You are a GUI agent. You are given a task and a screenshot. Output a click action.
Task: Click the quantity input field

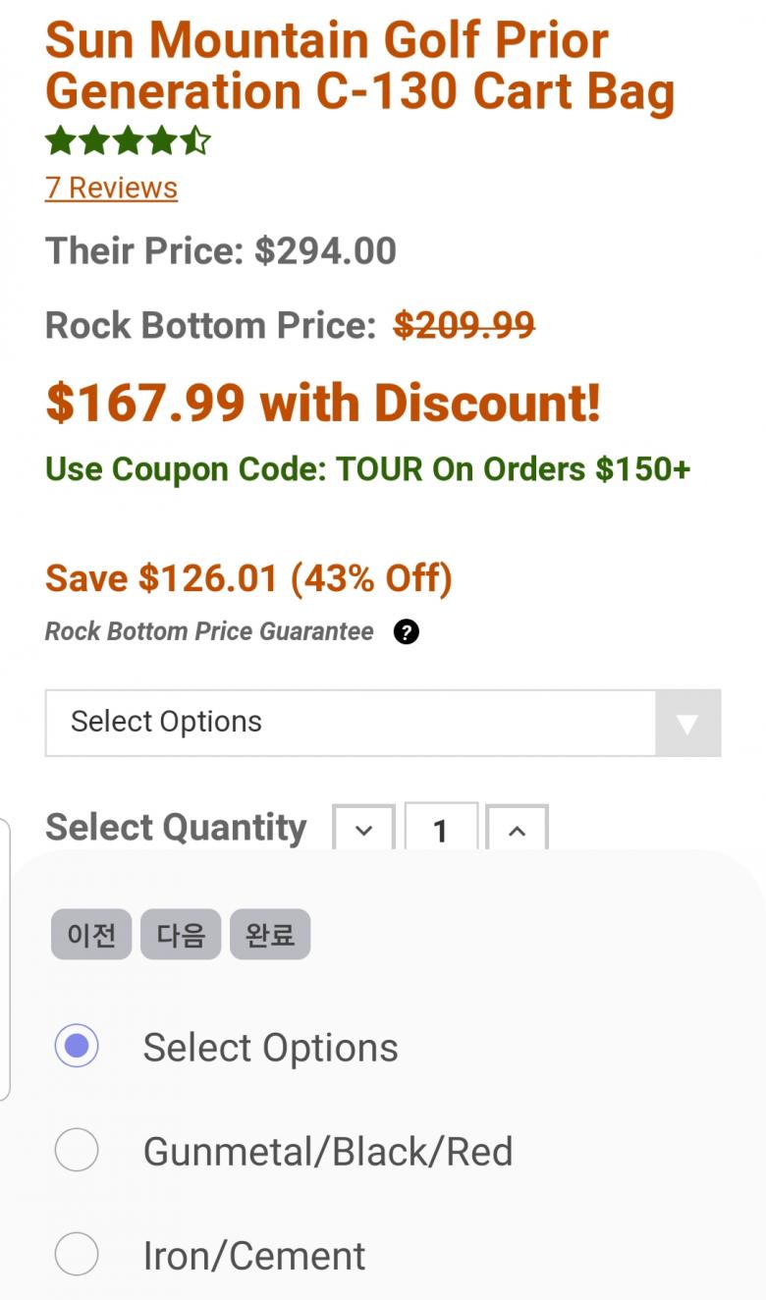tap(441, 831)
